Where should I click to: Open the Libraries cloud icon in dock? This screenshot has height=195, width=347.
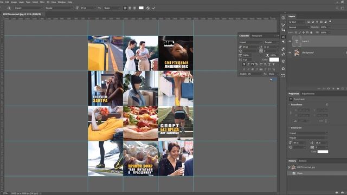[x=283, y=68]
